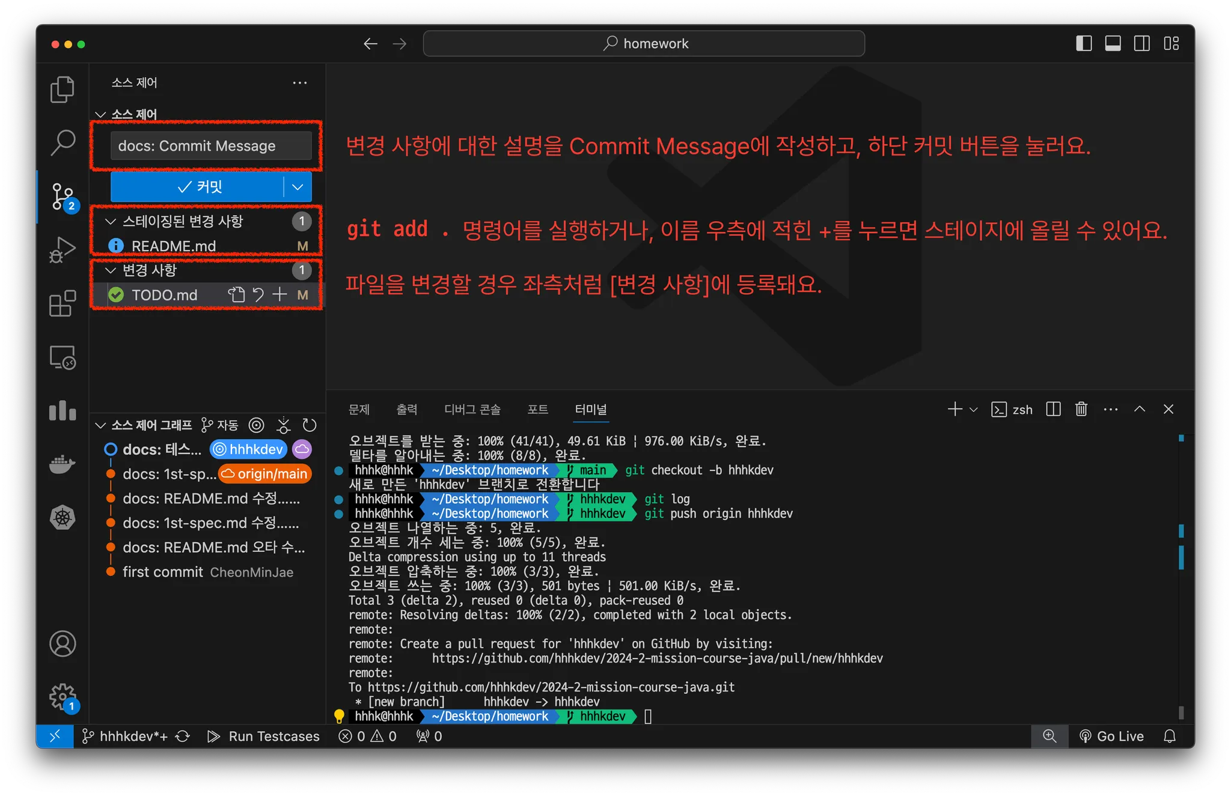This screenshot has height=796, width=1231.
Task: Open the Extensions view icon
Action: pos(62,303)
